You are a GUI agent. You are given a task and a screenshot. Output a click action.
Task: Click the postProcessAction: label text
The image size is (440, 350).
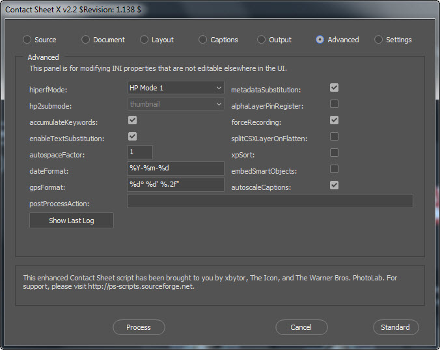59,204
